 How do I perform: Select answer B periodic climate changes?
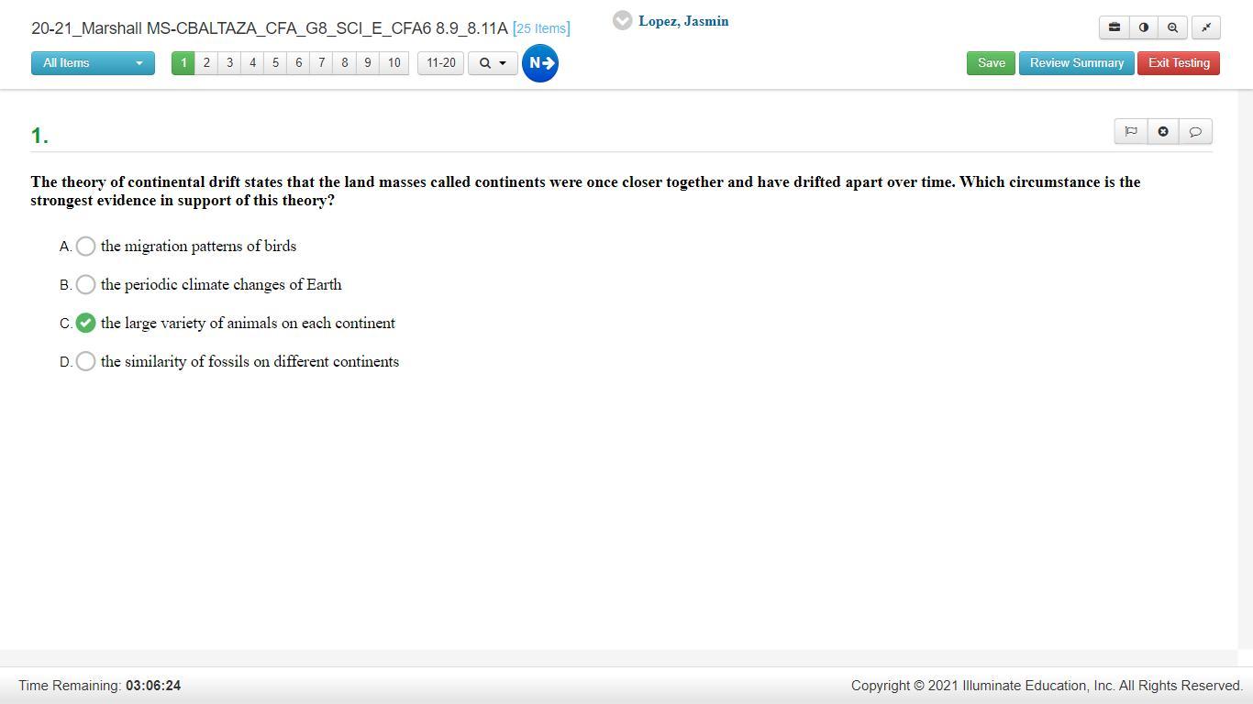point(85,285)
